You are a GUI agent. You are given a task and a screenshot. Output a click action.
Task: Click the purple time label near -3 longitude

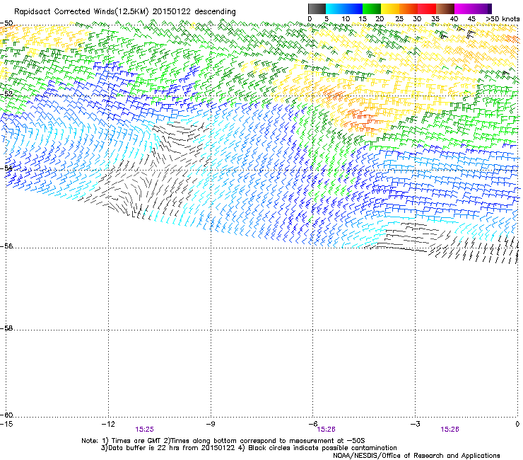[449, 430]
